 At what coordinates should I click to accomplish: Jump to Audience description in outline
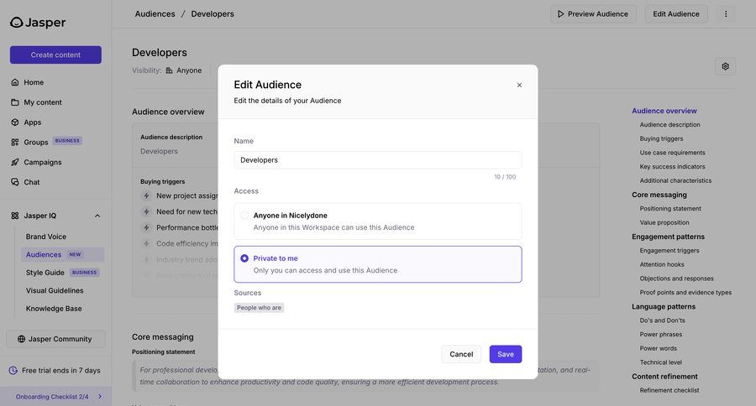(x=669, y=125)
